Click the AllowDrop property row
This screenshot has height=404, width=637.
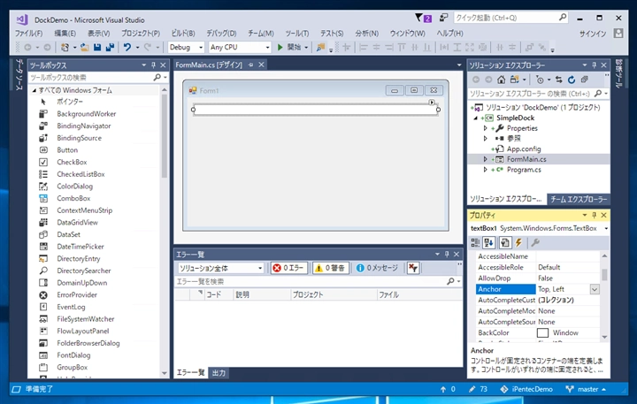(538, 278)
